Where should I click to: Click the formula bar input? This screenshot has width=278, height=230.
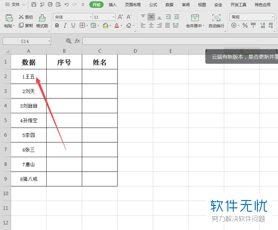click(180, 41)
